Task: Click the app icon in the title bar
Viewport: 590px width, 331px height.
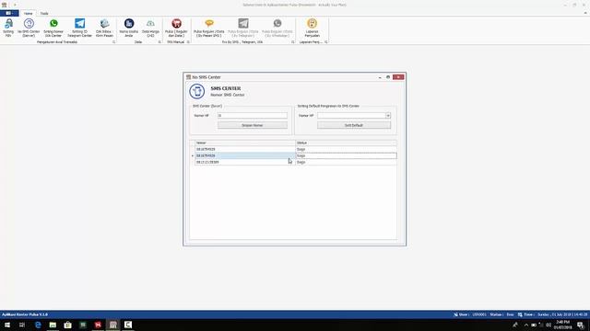Action: pos(4,5)
